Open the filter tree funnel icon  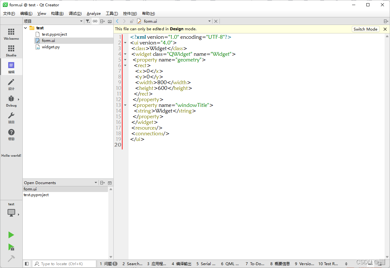88,21
